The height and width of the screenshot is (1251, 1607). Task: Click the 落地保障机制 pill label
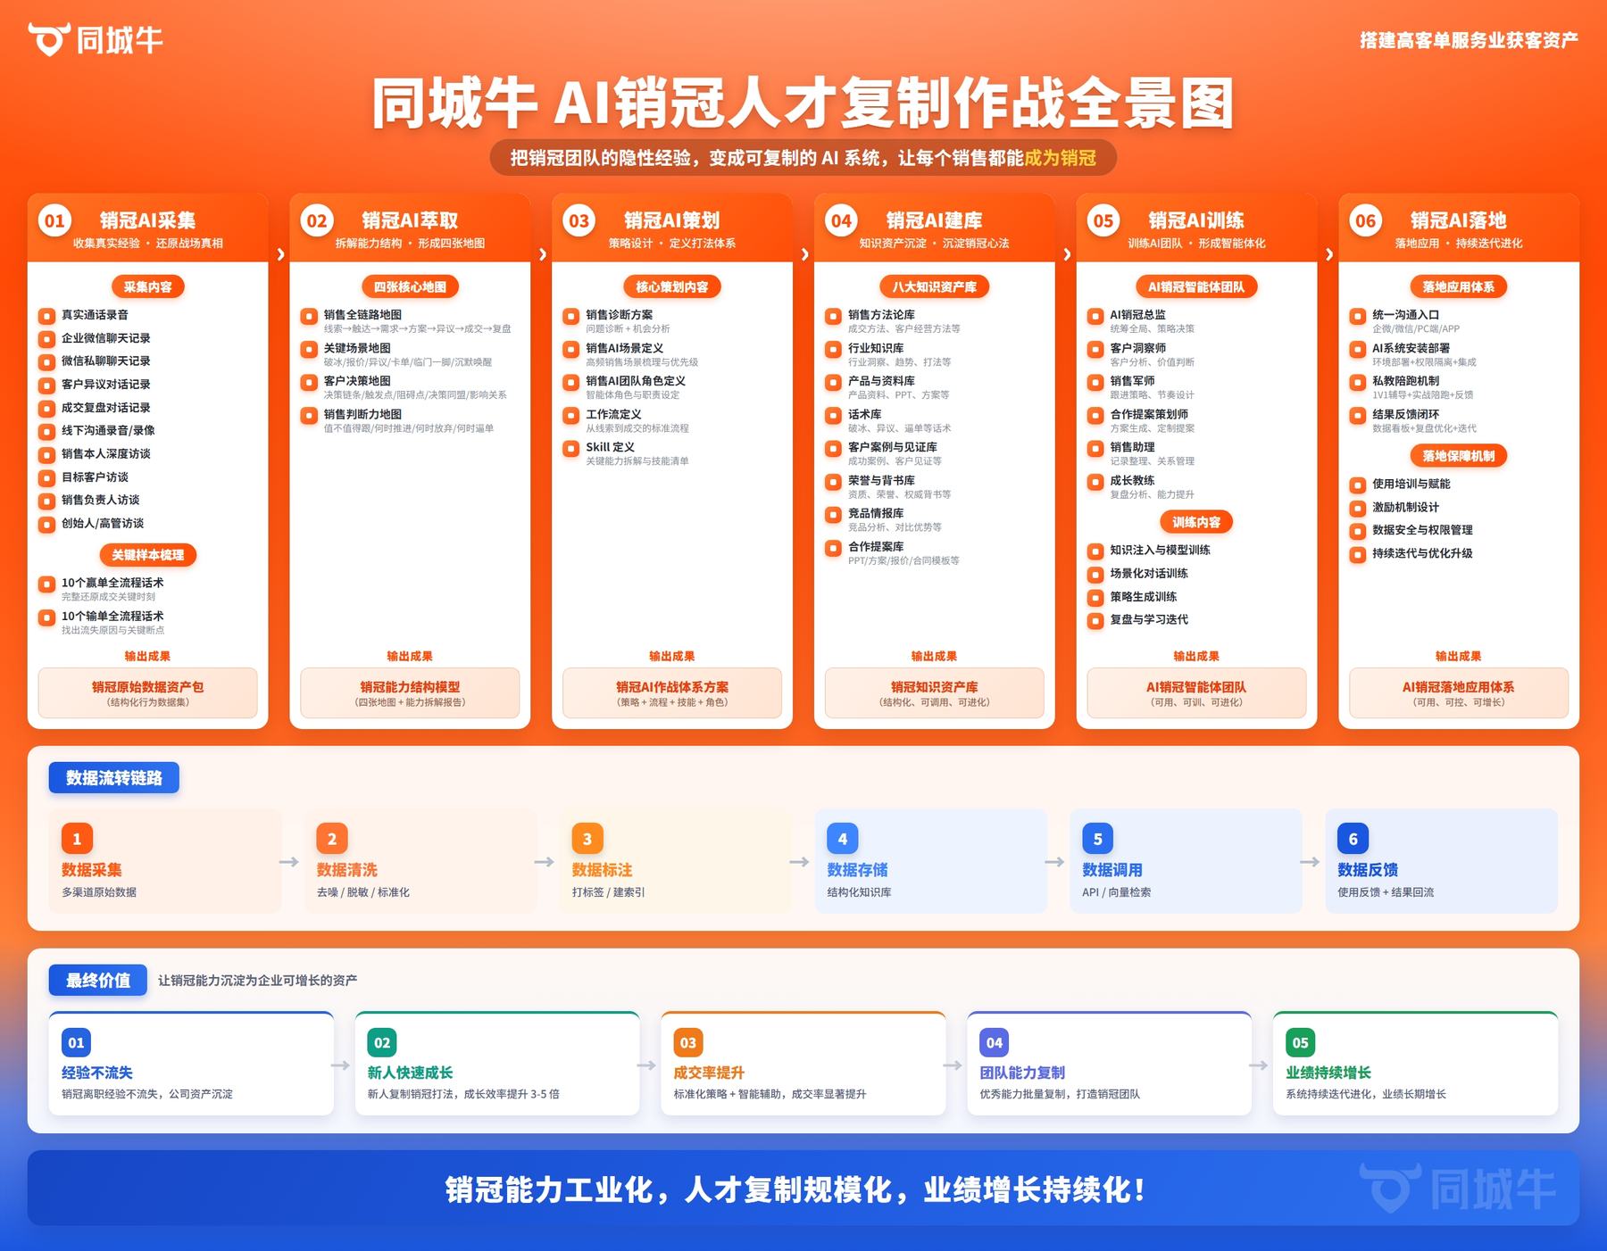point(1459,456)
